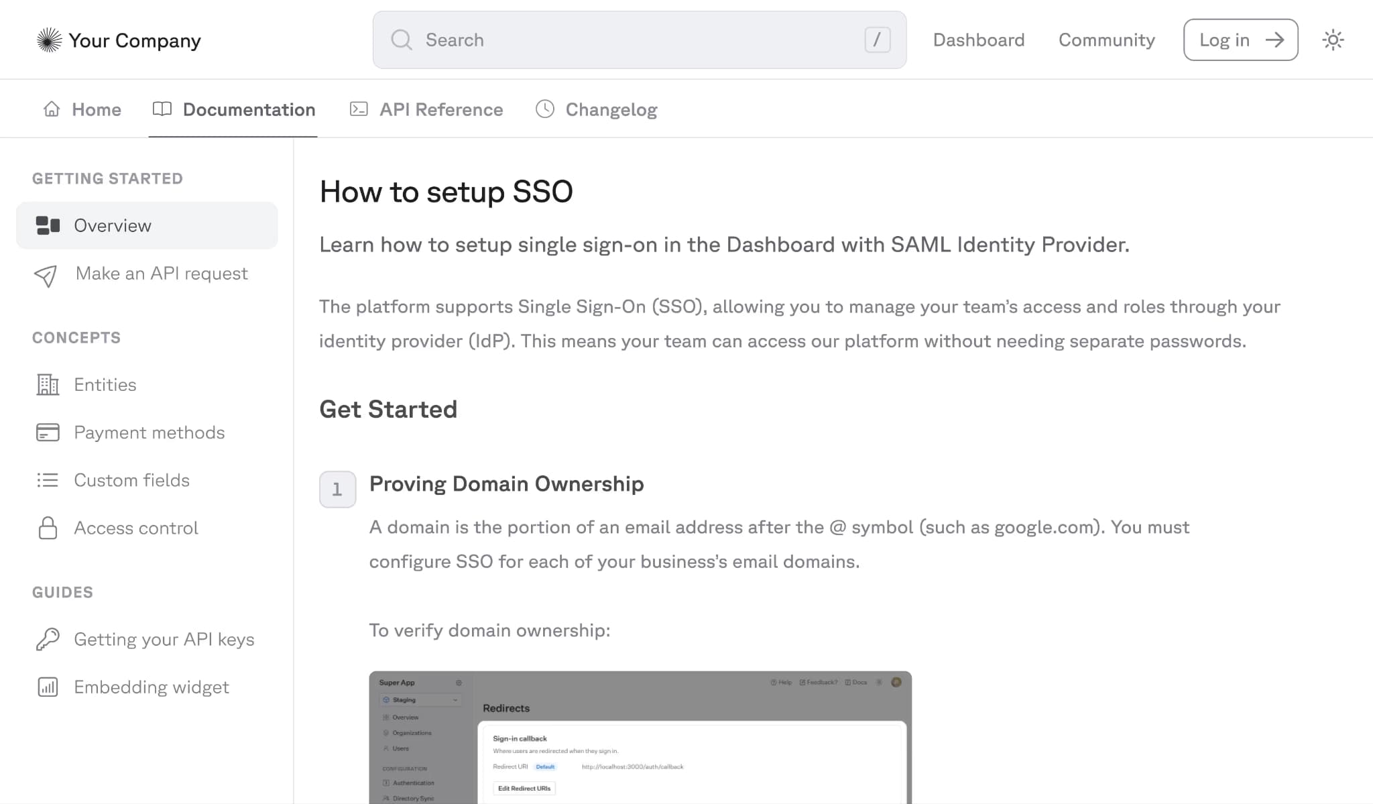Click the paper plane API request icon

point(46,275)
